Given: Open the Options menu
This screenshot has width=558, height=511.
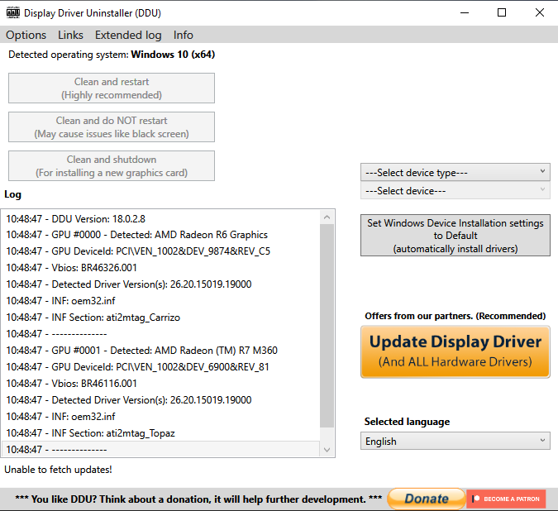Looking at the screenshot, I should pos(26,35).
